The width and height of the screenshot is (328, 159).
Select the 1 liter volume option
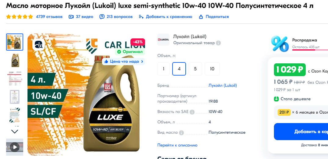coord(163,69)
